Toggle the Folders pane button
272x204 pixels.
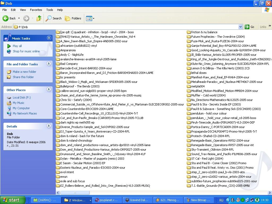(x=73, y=18)
